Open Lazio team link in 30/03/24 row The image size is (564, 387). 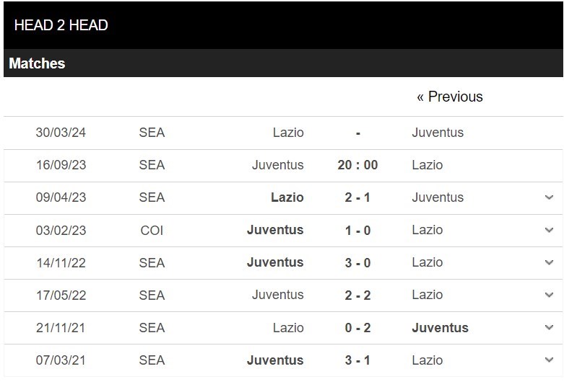[288, 133]
